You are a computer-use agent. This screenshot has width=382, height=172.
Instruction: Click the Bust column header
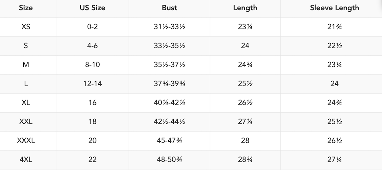[x=169, y=8]
